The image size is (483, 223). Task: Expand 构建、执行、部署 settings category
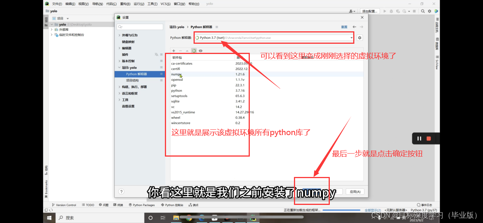tap(119, 87)
